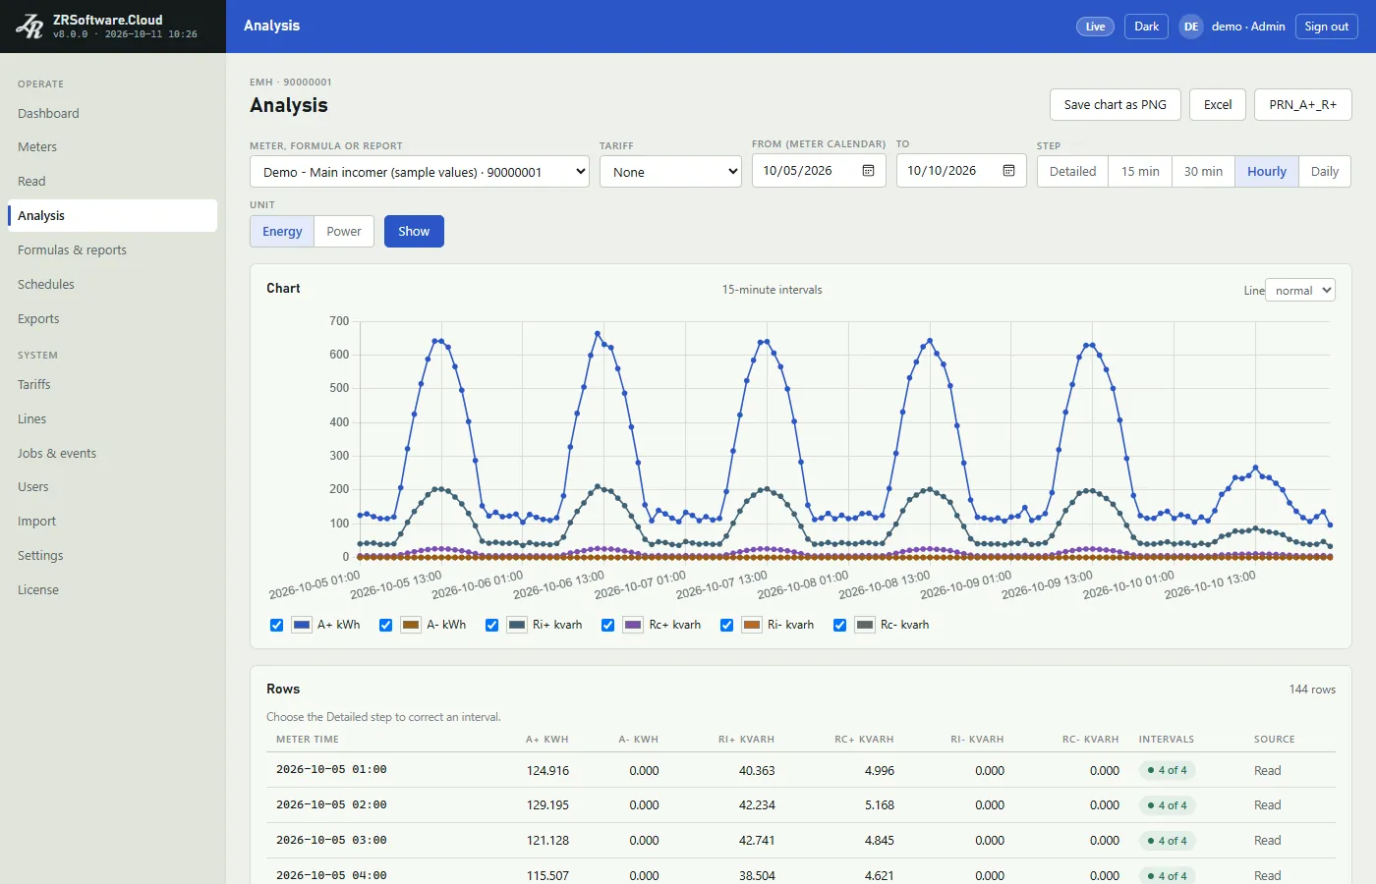Switch unit to Power
The image size is (1376, 884).
coord(344,232)
